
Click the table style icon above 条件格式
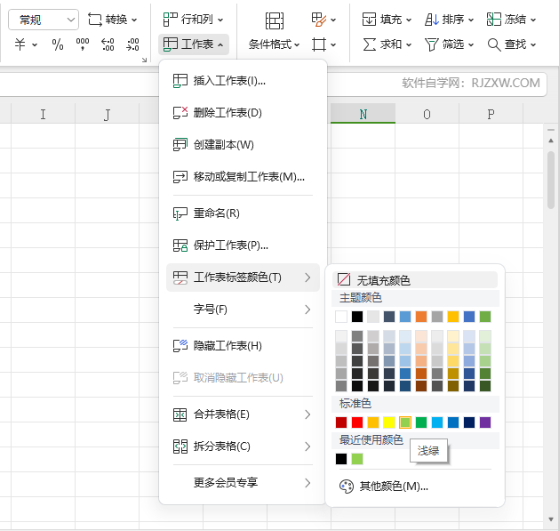pyautogui.click(x=274, y=20)
